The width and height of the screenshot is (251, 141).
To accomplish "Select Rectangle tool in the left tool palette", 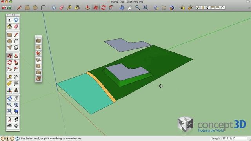I will [9, 35].
